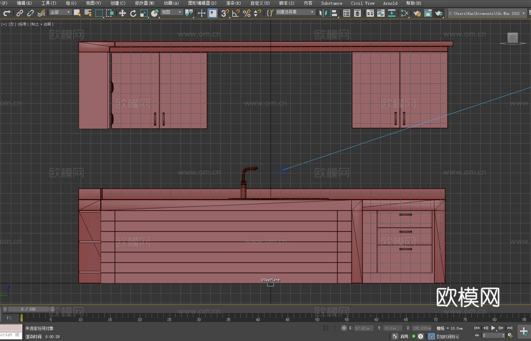Activate the Select and Move tool
This screenshot has height=341, width=531.
coord(123,13)
